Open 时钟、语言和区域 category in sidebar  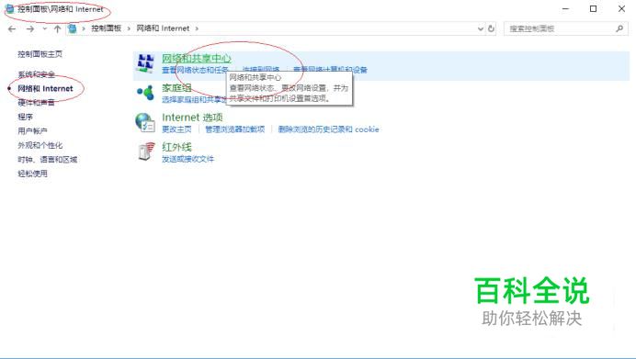point(47,159)
